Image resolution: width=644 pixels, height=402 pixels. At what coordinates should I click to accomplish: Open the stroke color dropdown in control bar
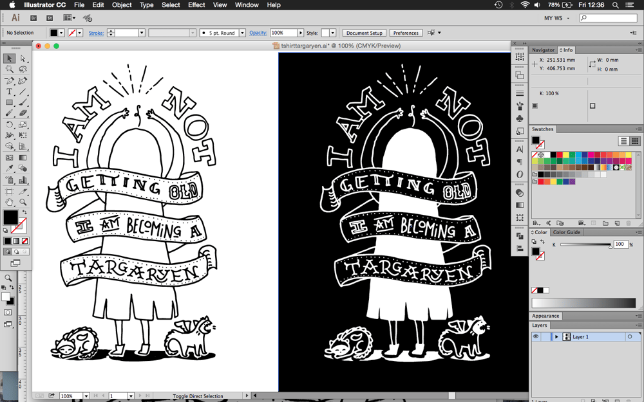80,33
